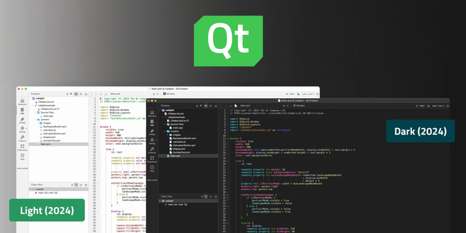The width and height of the screenshot is (466, 233).
Task: Close the light Projects side panel
Action: tap(86, 94)
